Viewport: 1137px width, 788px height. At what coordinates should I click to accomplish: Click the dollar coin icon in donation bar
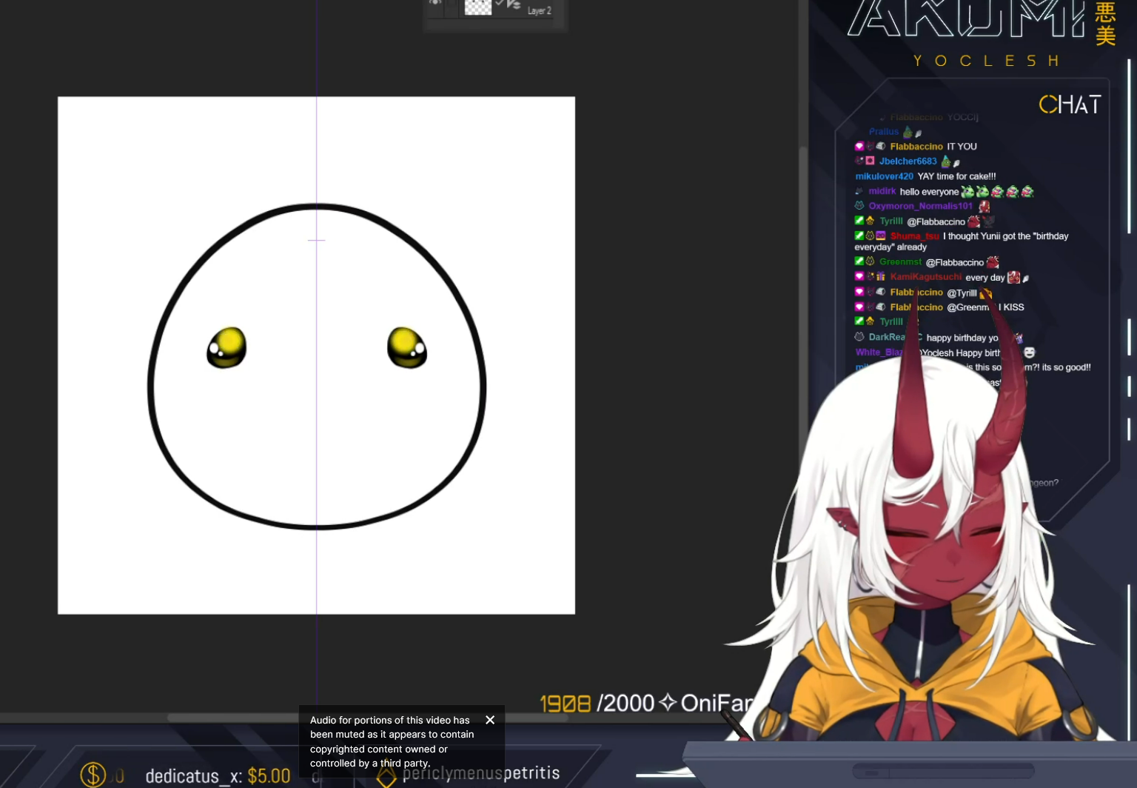coord(93,775)
